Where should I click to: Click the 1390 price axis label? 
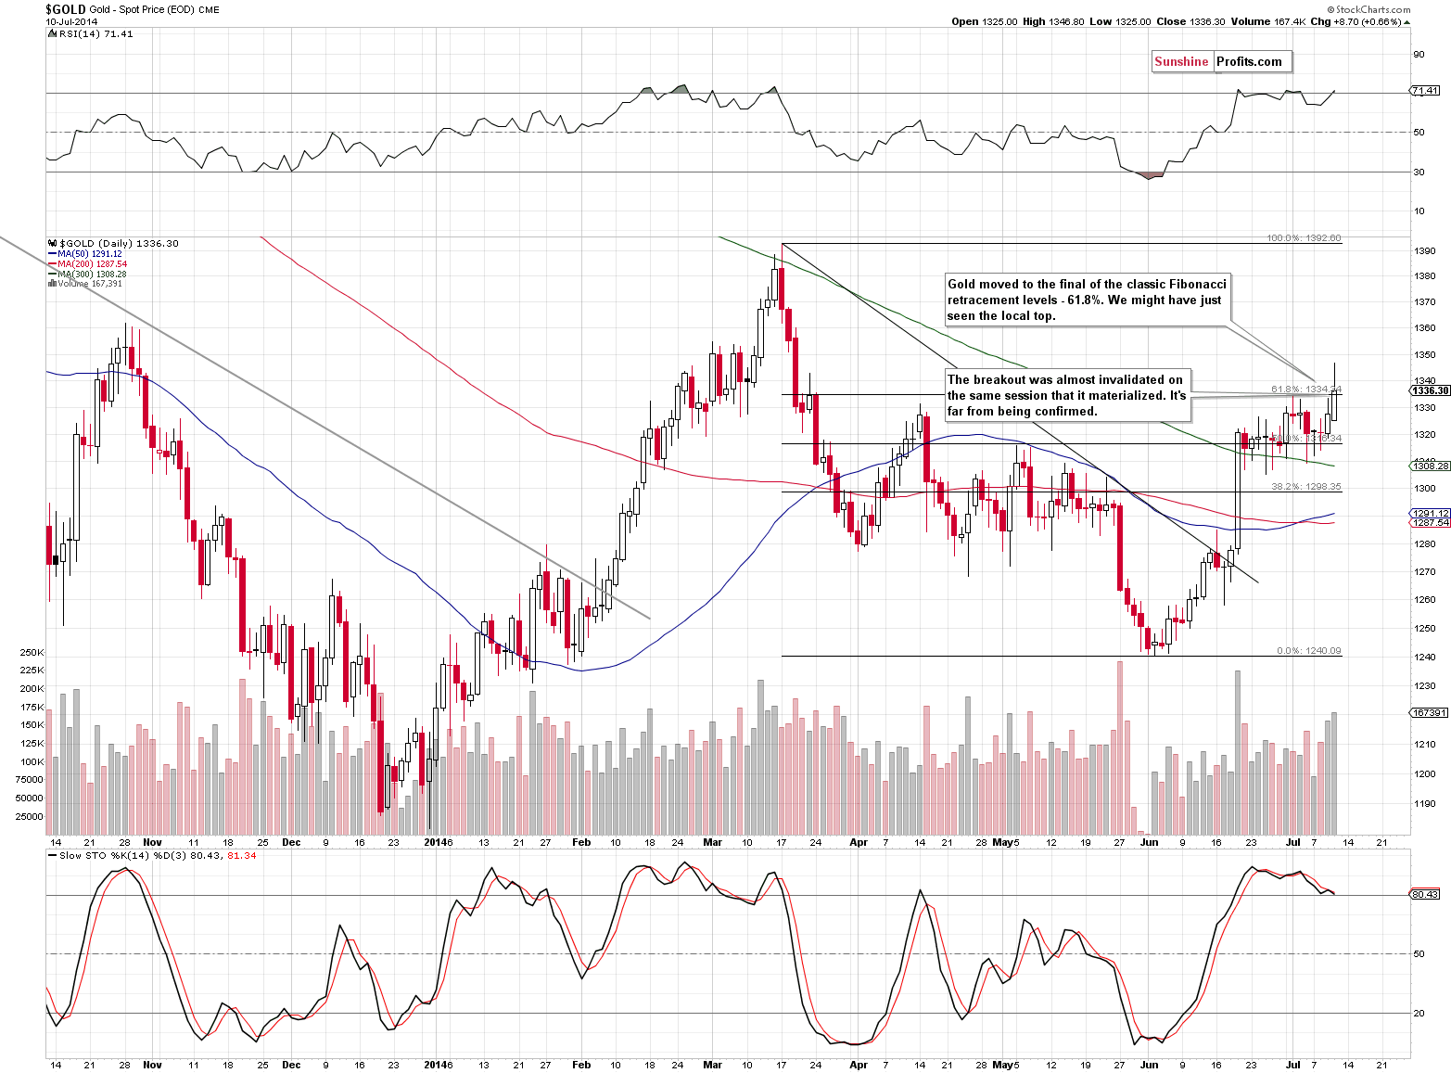click(1424, 251)
